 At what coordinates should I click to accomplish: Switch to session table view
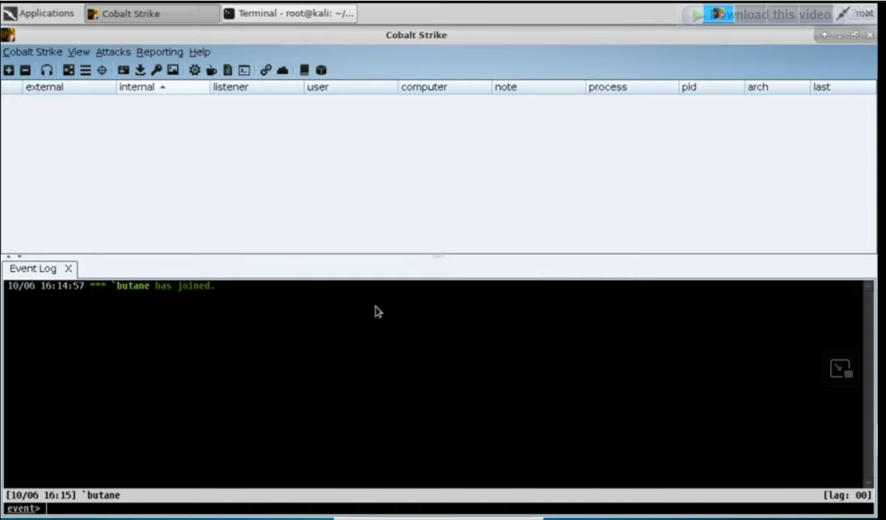pos(85,71)
